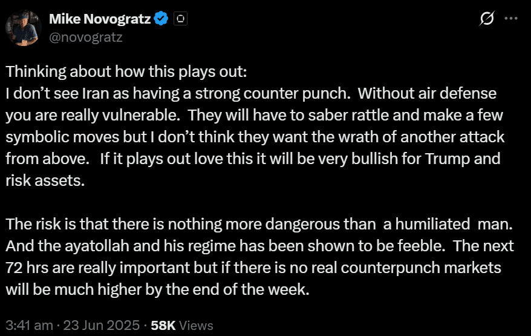Click the square affiliate badge icon

point(180,18)
